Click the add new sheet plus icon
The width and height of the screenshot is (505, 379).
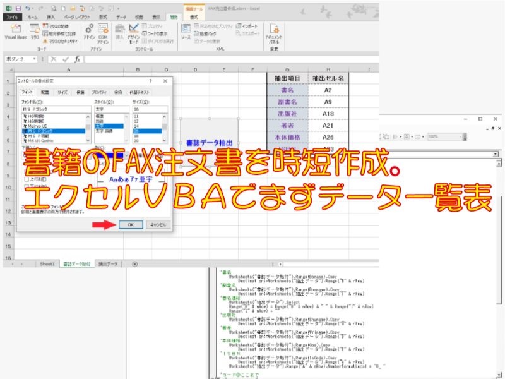coord(134,263)
